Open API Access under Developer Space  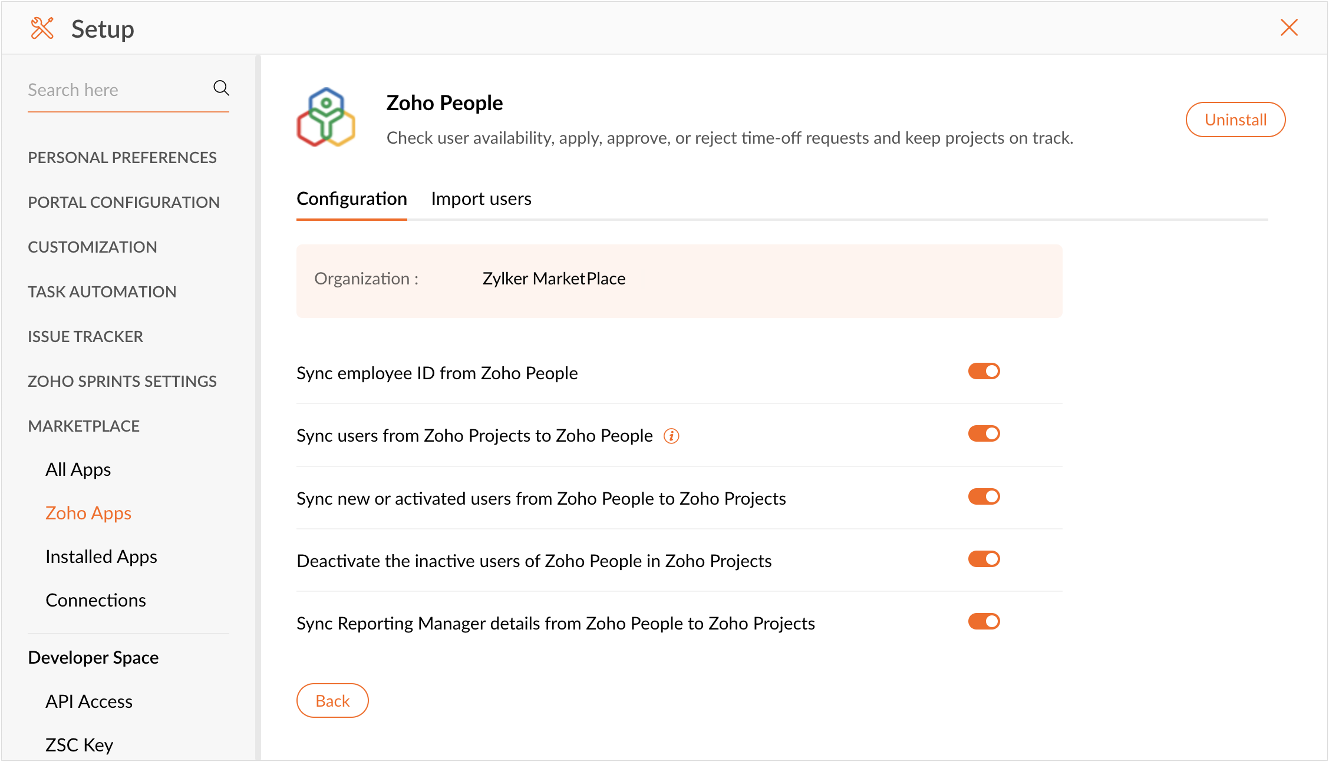pos(89,702)
